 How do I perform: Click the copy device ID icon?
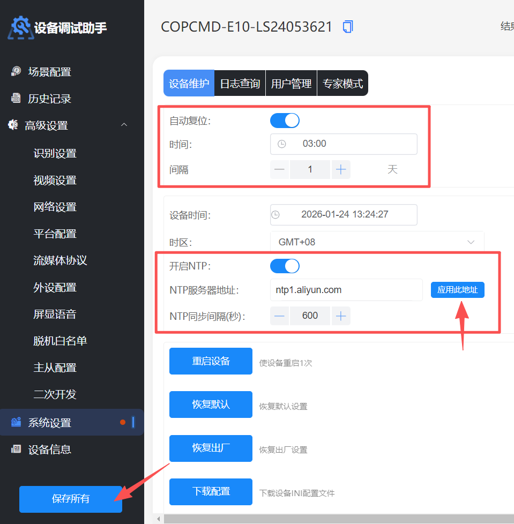348,27
